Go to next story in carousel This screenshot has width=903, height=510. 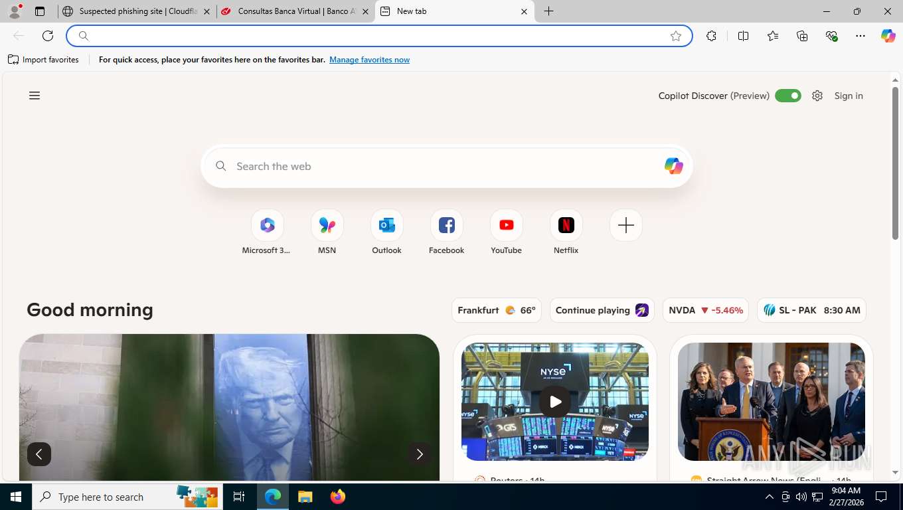point(419,454)
